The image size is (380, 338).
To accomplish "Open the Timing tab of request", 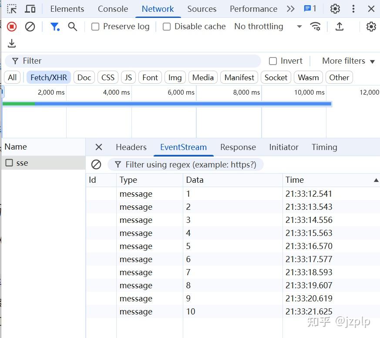I will pyautogui.click(x=324, y=147).
